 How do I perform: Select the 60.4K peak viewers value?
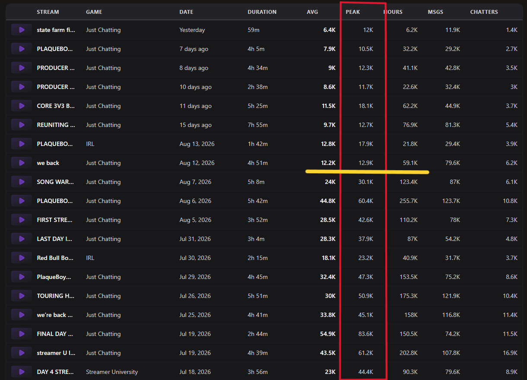366,201
